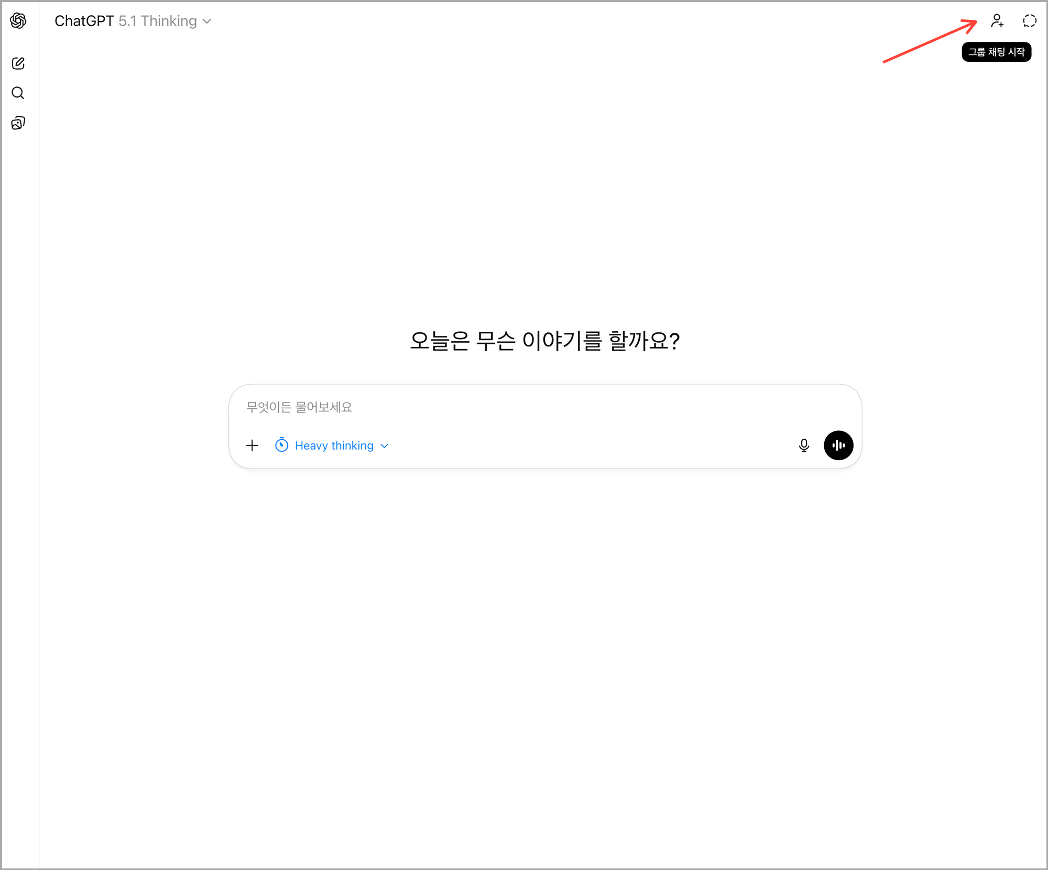Expand the chevron next to 5.1 Thinking

point(207,21)
